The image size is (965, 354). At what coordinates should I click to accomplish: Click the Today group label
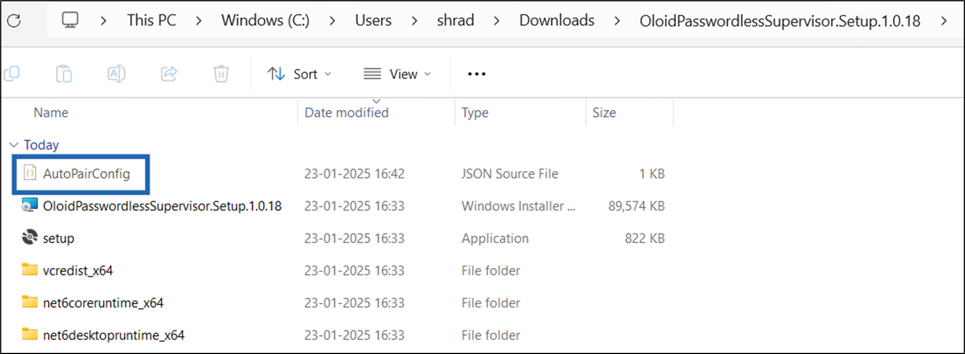click(x=41, y=145)
